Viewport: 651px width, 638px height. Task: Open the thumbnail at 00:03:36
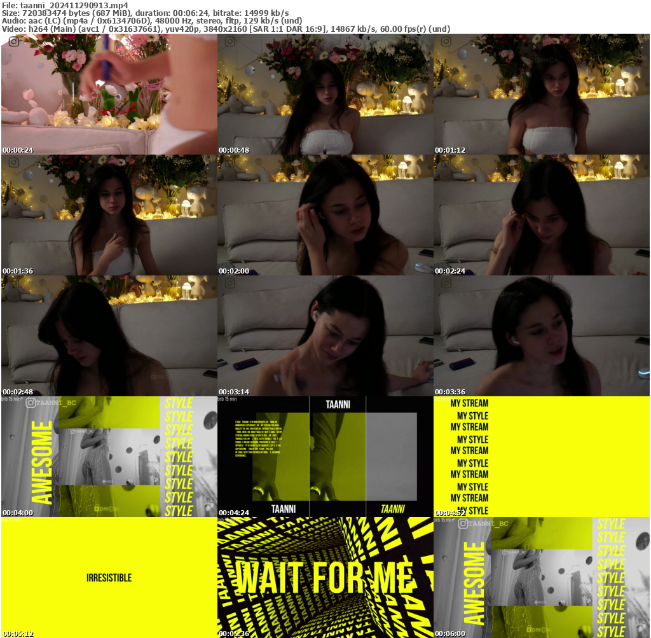(x=541, y=336)
